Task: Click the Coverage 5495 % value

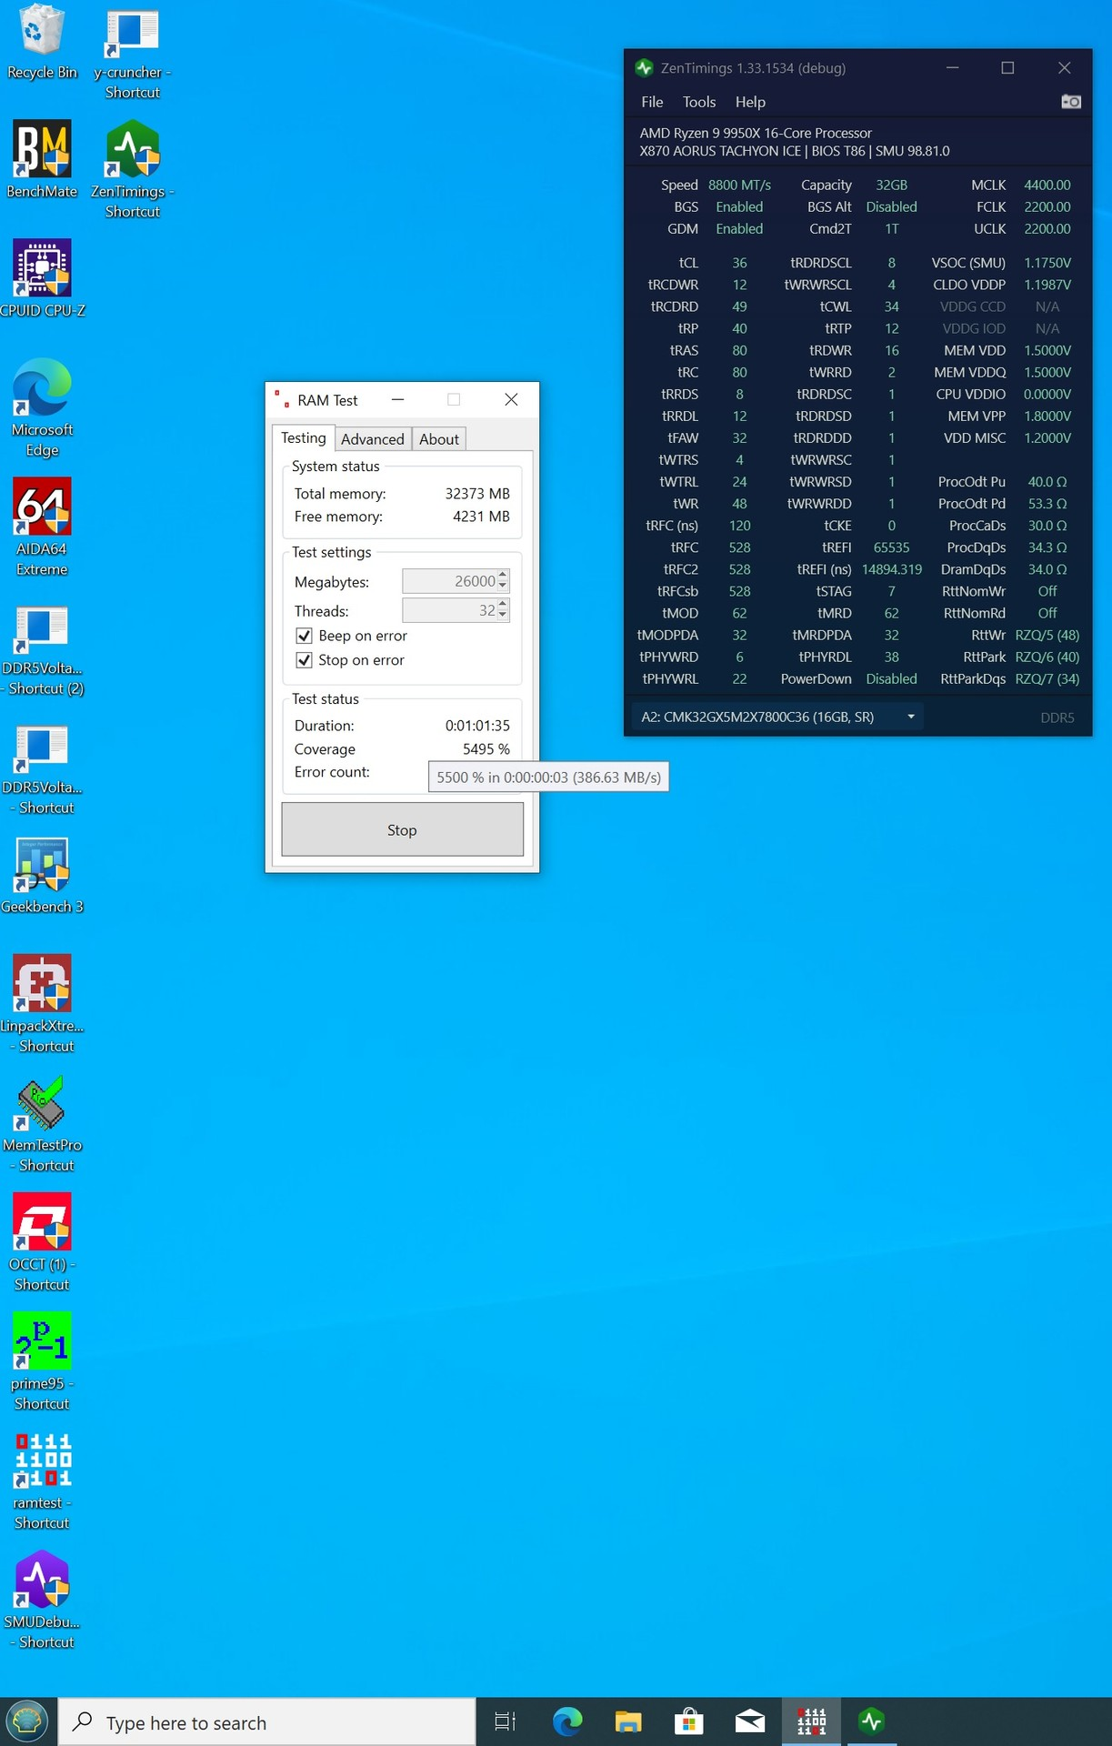Action: pyautogui.click(x=486, y=749)
